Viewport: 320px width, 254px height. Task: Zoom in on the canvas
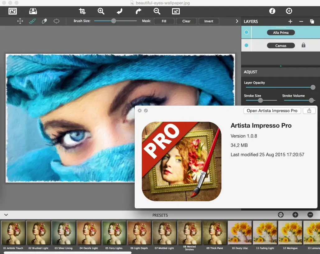[x=101, y=11]
